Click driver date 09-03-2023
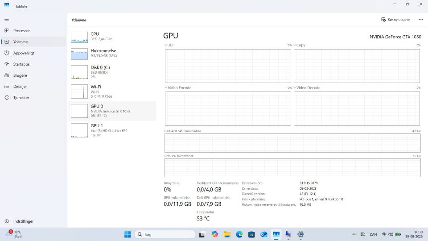 [x=308, y=188]
